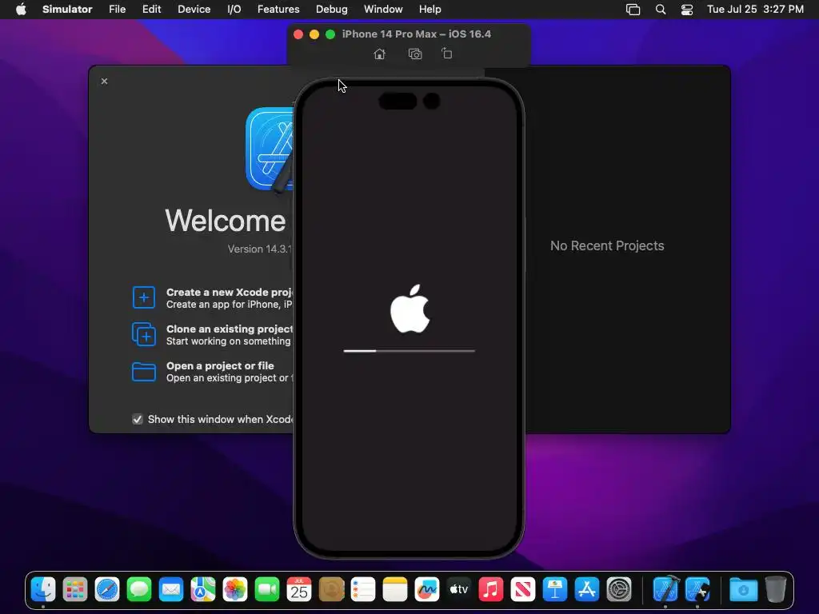Viewport: 819px width, 614px height.
Task: Open the Help menu
Action: click(x=429, y=9)
